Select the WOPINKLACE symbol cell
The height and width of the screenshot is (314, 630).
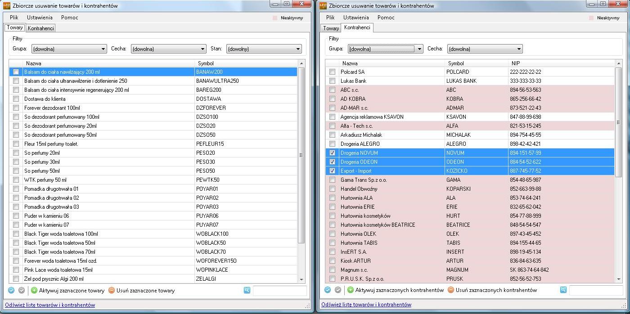pos(246,270)
